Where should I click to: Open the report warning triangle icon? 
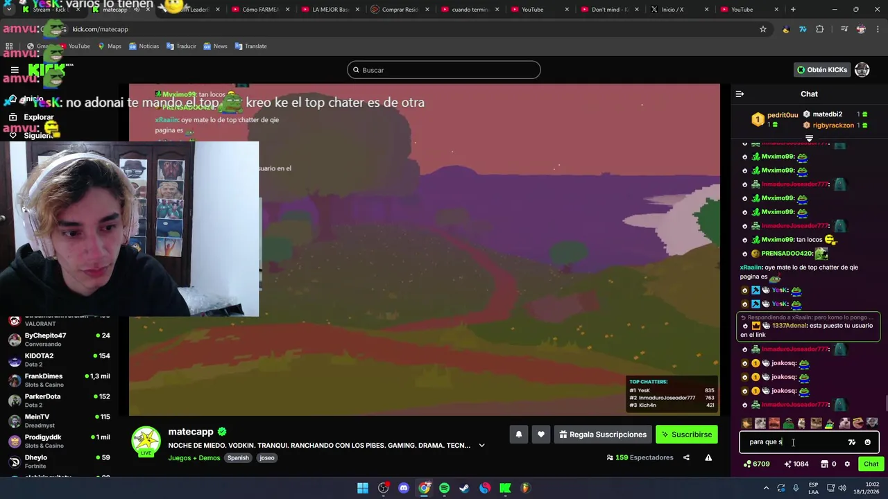[708, 457]
